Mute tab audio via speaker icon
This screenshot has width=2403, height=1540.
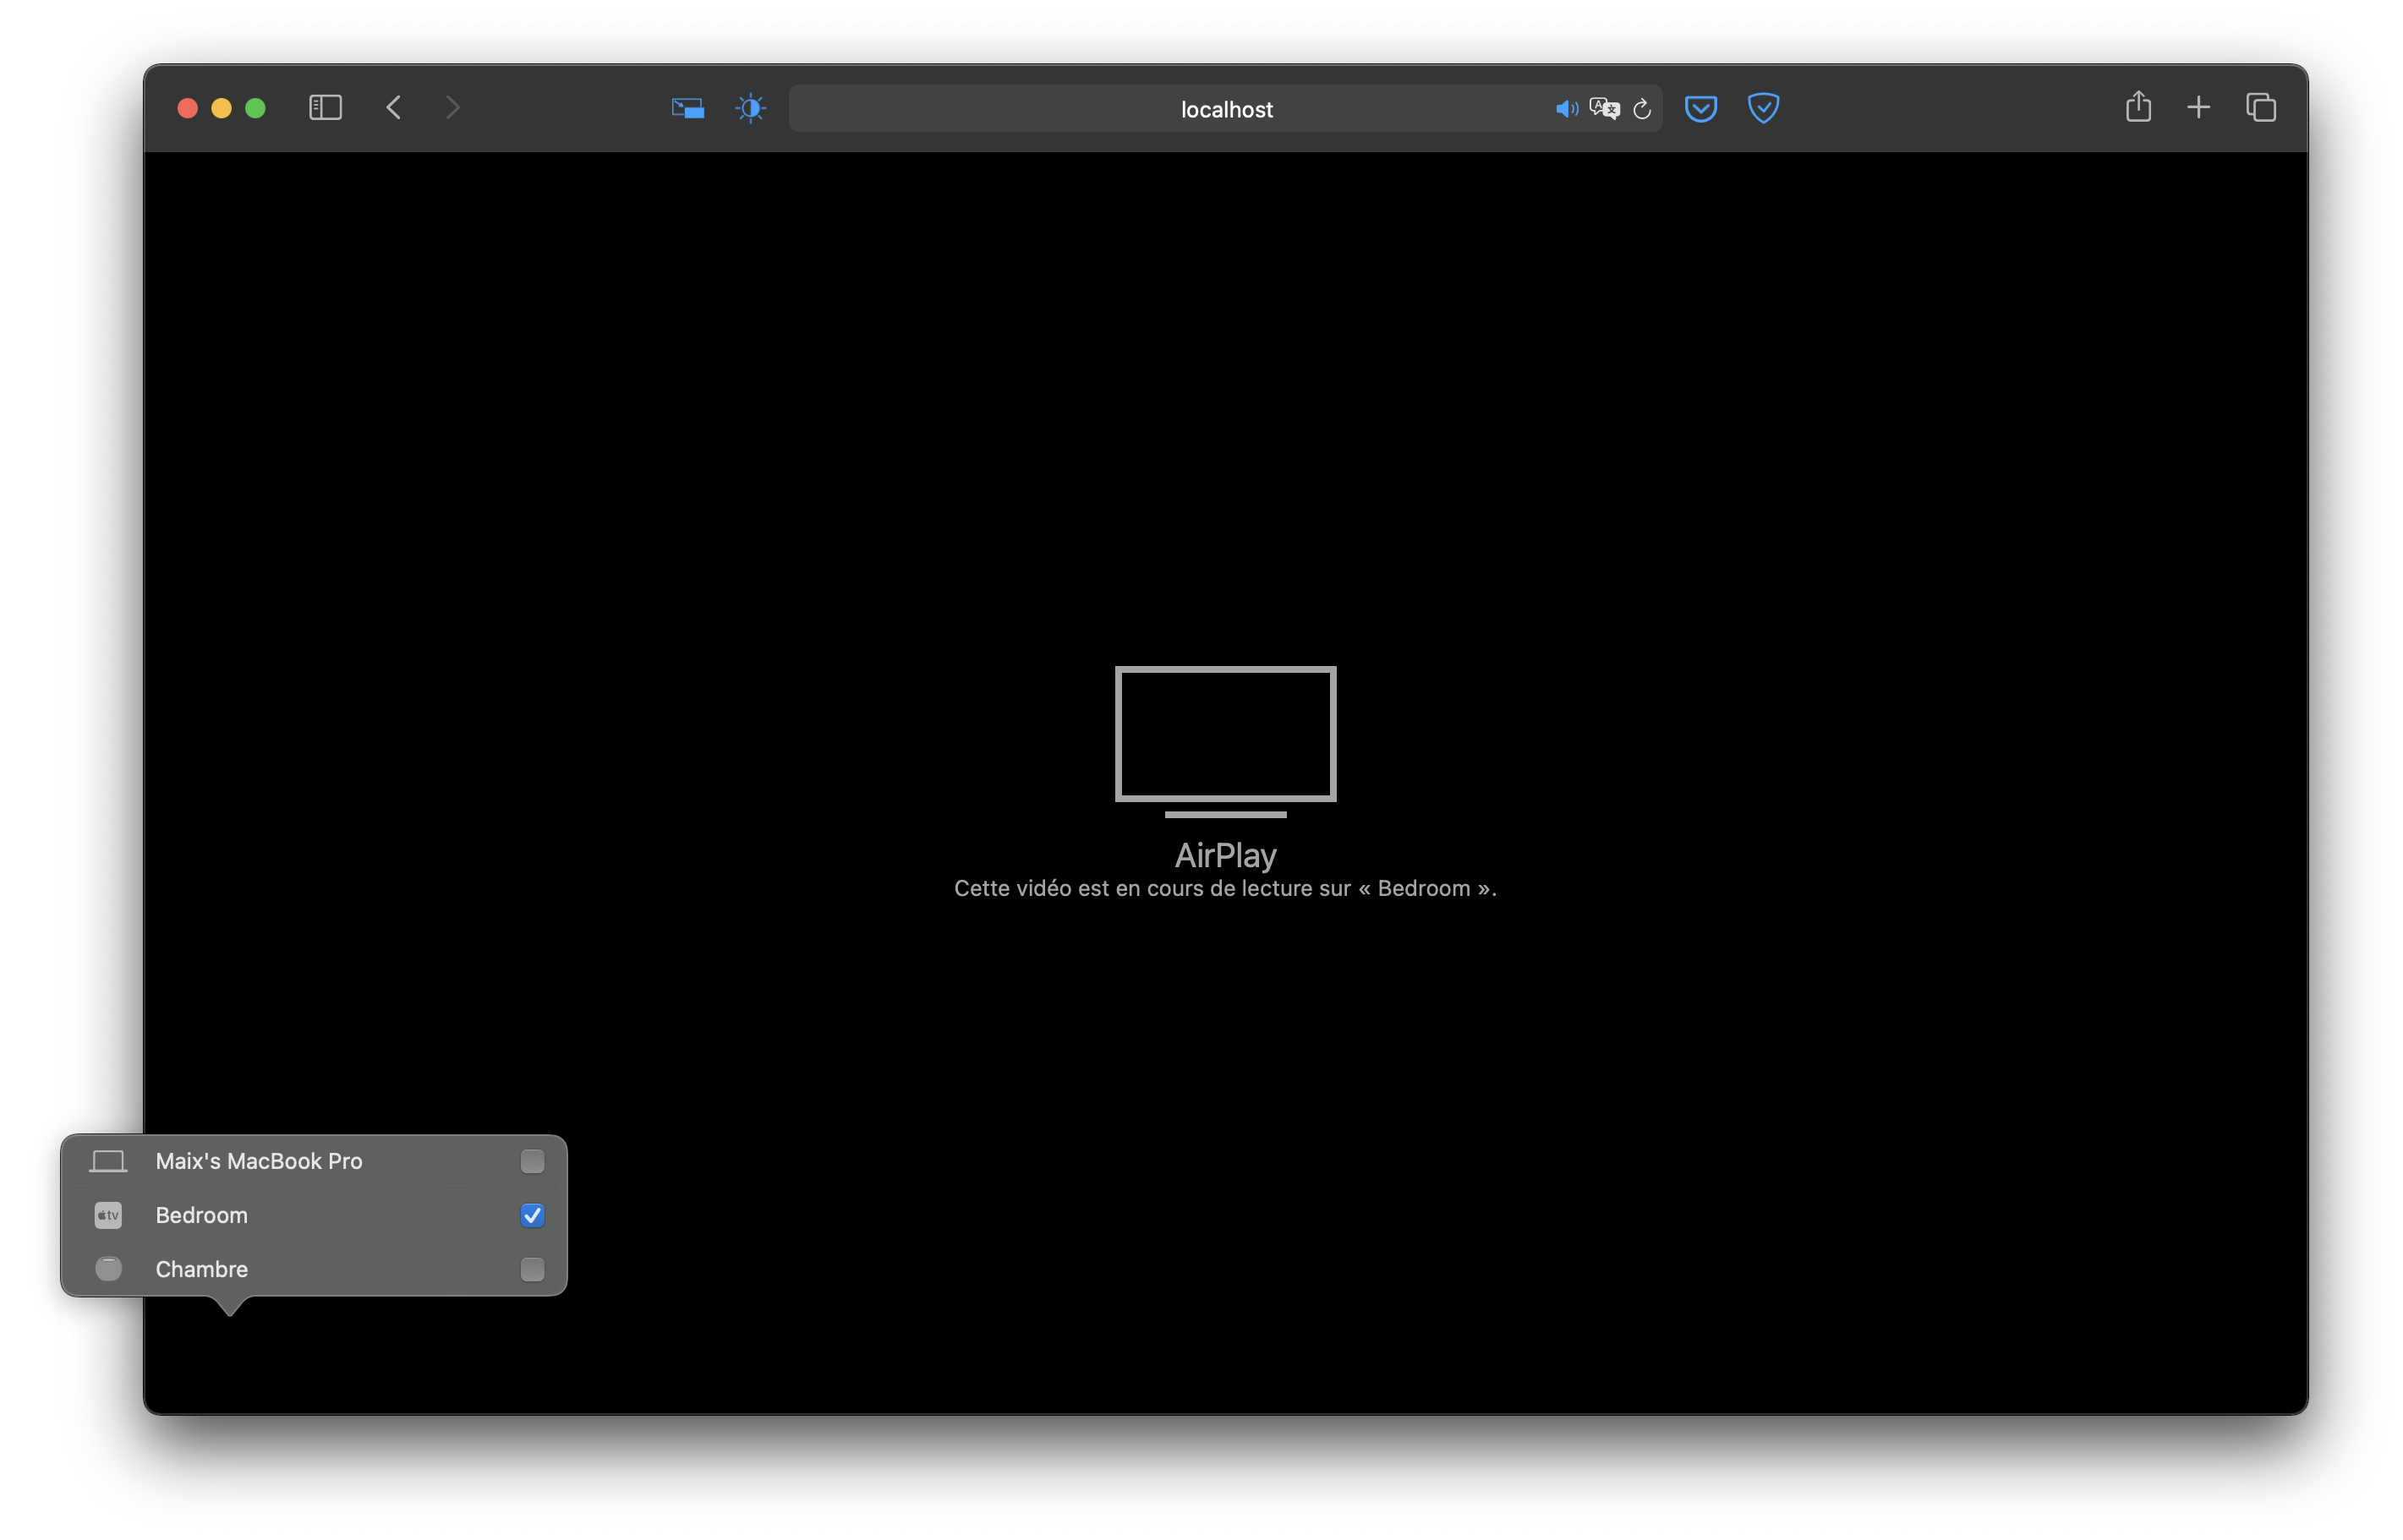[x=1566, y=109]
